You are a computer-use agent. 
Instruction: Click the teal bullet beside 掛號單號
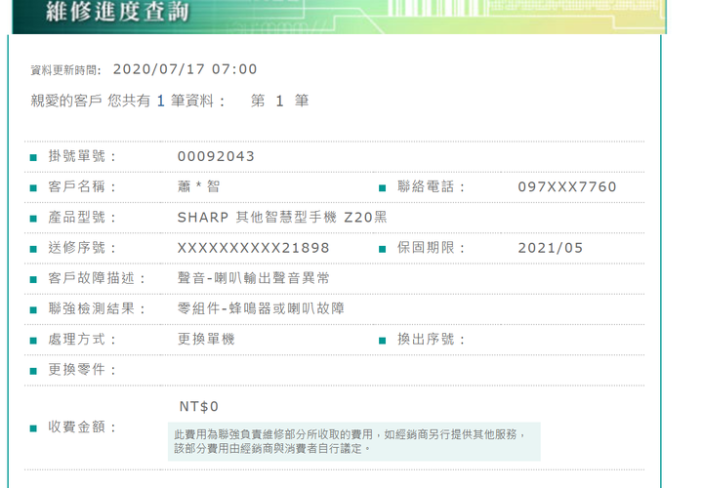[33, 158]
